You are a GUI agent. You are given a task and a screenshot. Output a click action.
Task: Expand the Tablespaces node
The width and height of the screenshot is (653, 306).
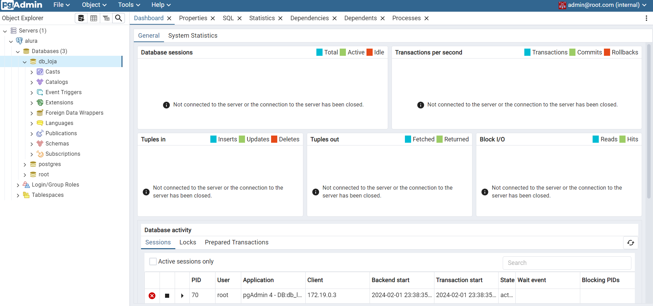point(18,195)
